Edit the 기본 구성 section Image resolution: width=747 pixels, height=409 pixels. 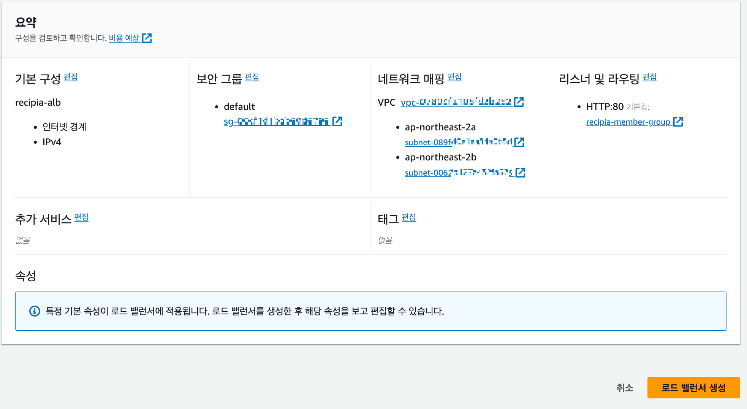tap(71, 77)
